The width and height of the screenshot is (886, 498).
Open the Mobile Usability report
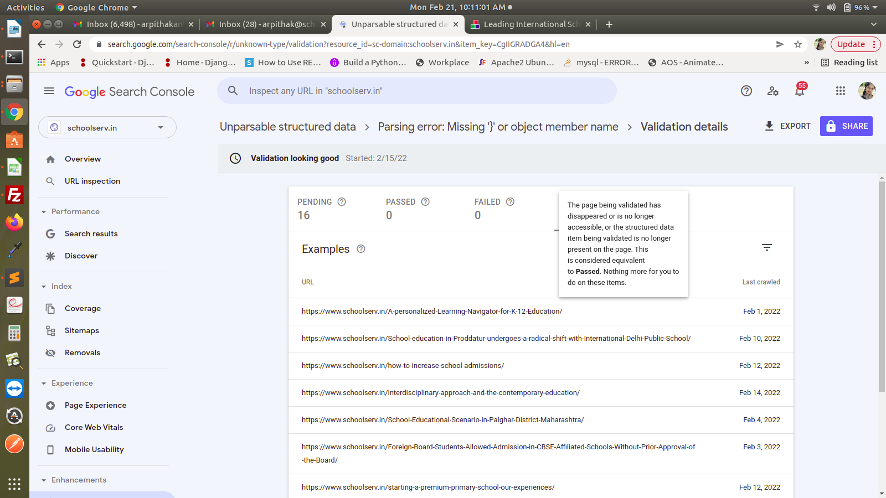tap(94, 450)
